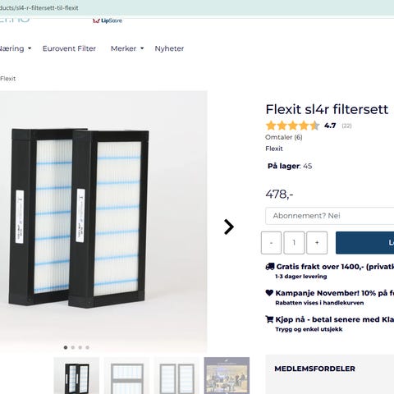394x394 pixels.
Task: Select the second product thumbnail
Action: (x=127, y=375)
